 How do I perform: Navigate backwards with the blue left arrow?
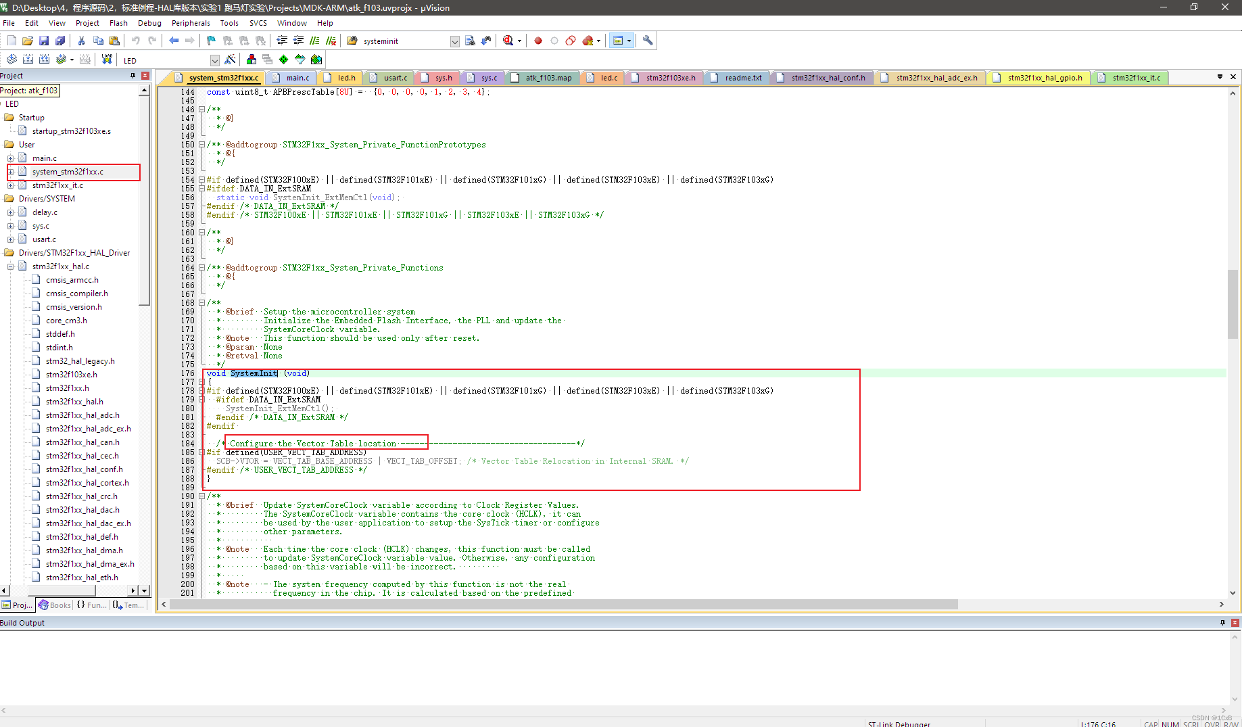point(174,41)
